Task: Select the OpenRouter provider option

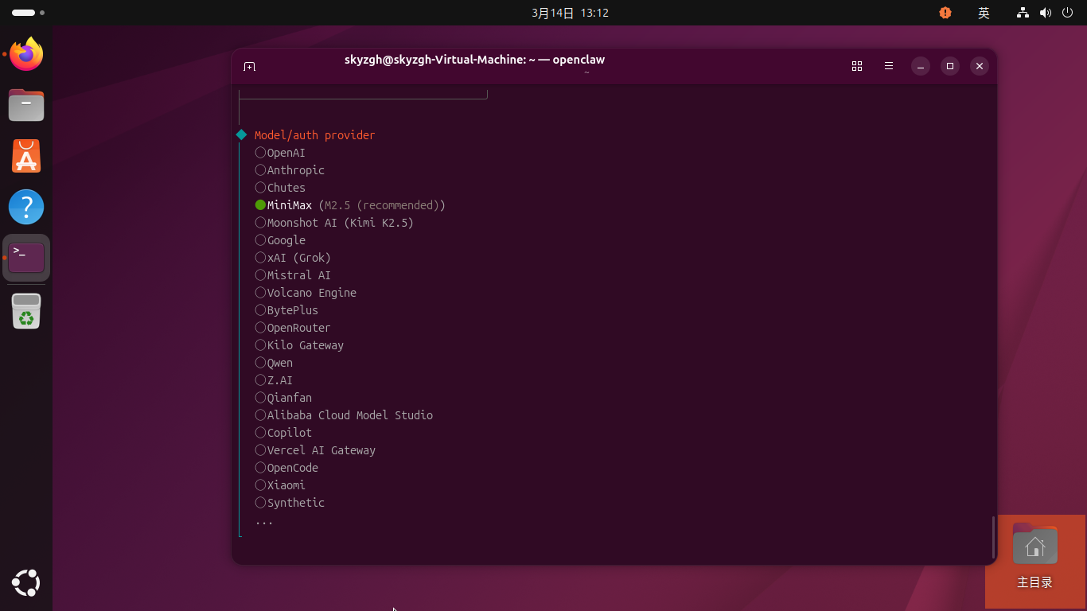Action: click(260, 328)
